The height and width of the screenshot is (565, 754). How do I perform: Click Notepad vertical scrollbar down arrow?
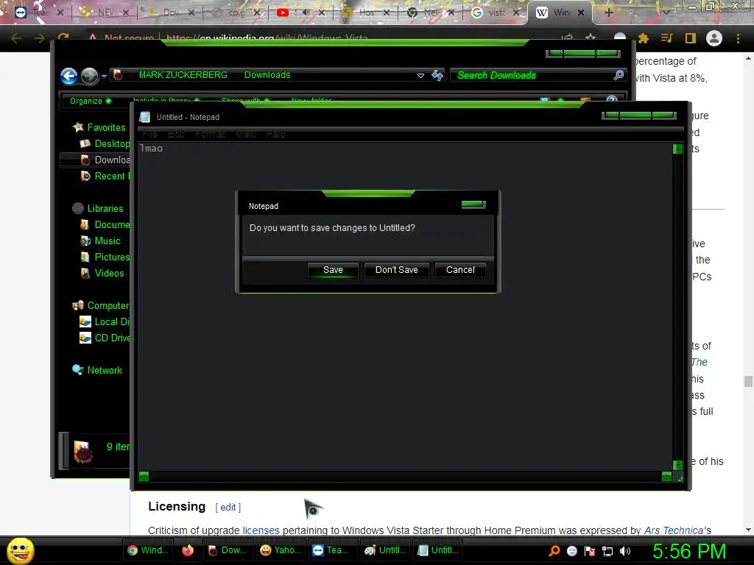[677, 465]
